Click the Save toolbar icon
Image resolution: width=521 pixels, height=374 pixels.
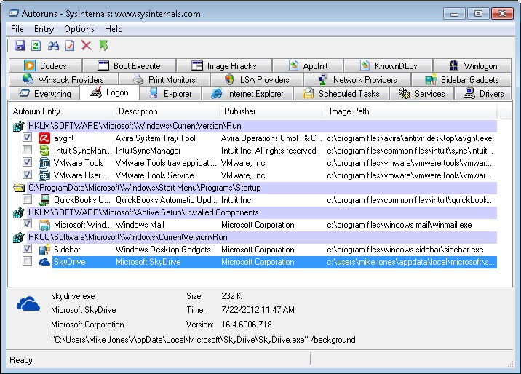tap(20, 46)
